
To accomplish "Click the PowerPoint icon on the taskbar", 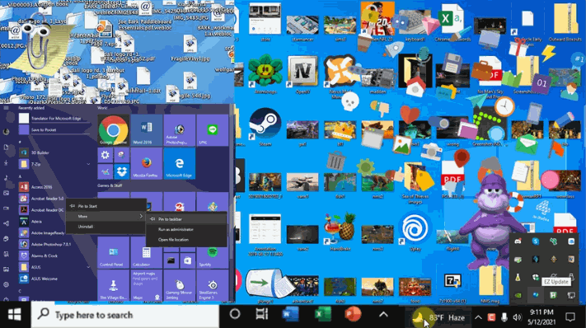I will tap(353, 315).
